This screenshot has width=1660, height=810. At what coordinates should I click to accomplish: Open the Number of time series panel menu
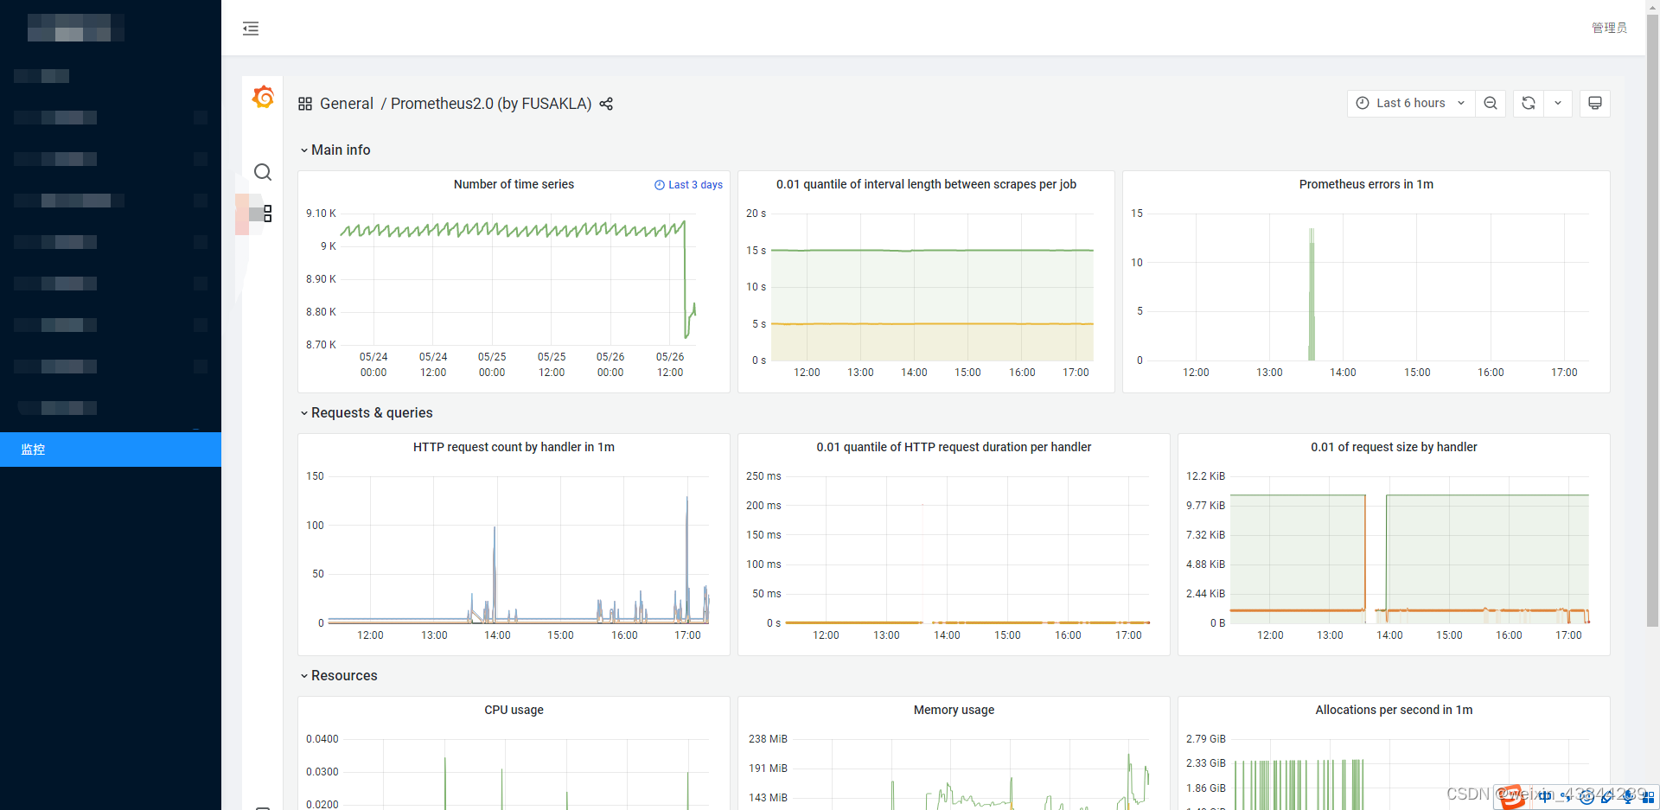(x=514, y=184)
